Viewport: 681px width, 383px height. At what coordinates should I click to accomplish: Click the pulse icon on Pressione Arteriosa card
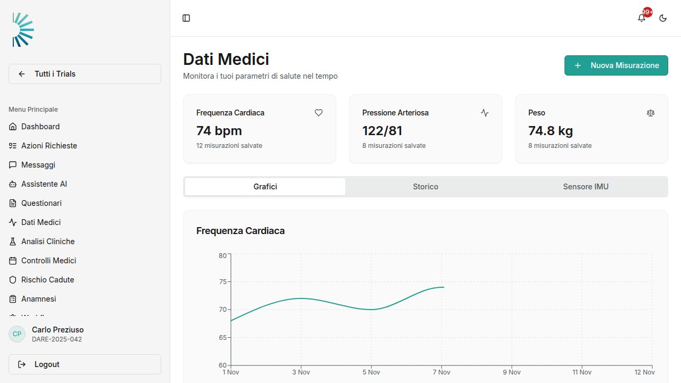(485, 113)
